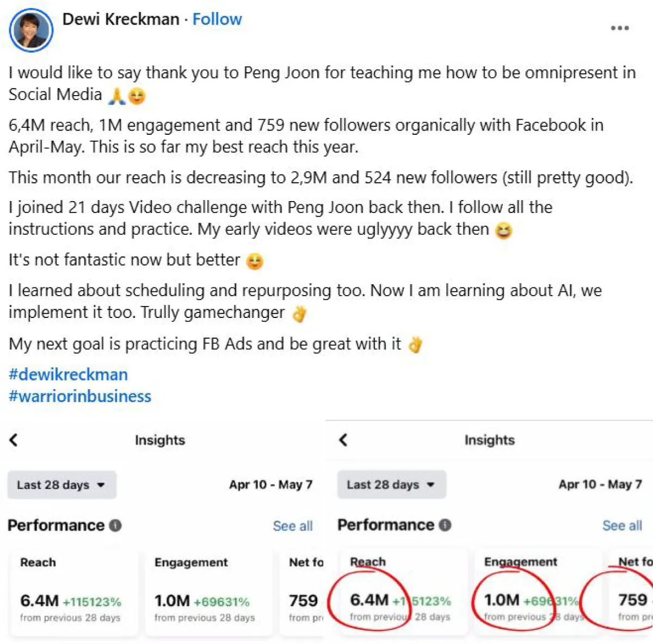Click left Performance info icon
The image size is (653, 644).
(115, 526)
